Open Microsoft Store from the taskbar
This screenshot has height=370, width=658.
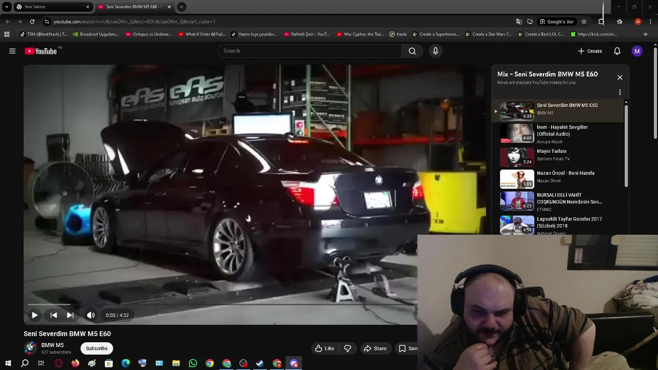click(108, 363)
